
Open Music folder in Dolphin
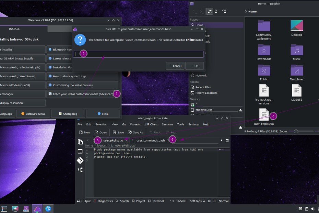[296, 52]
